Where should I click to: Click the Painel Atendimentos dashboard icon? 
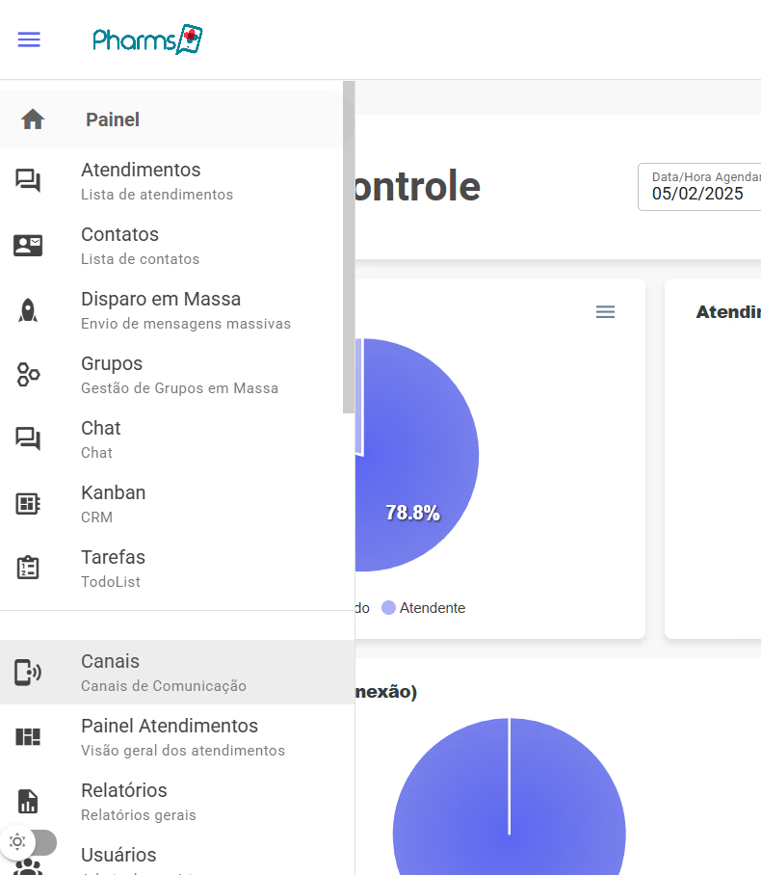pyautogui.click(x=28, y=737)
